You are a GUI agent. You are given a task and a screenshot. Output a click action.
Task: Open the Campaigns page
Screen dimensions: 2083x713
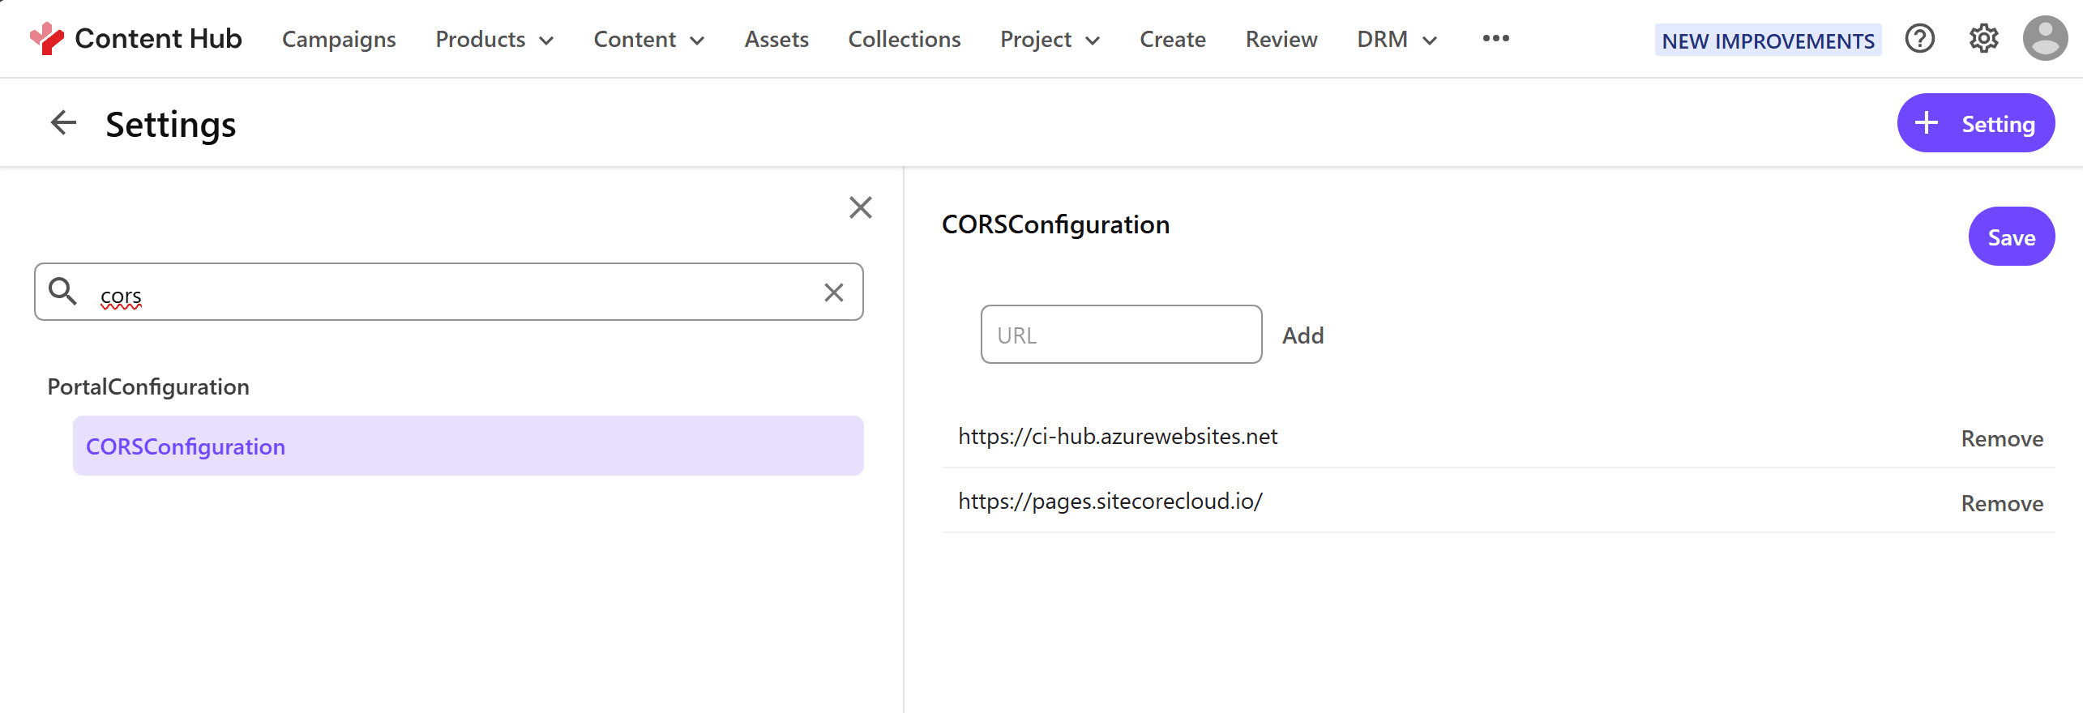tap(339, 40)
